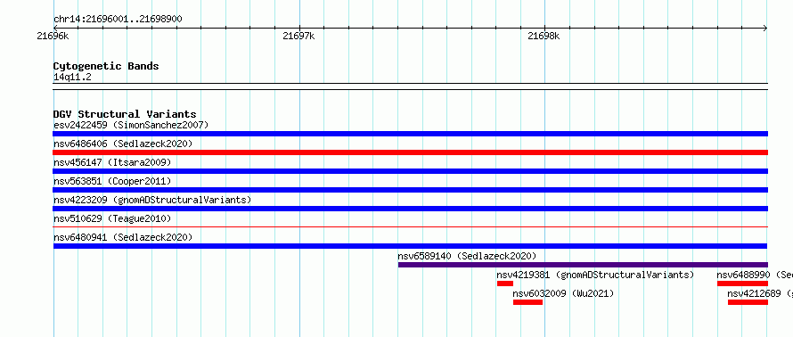Click the red bar under nsv6486406
This screenshot has width=793, height=337.
point(411,152)
